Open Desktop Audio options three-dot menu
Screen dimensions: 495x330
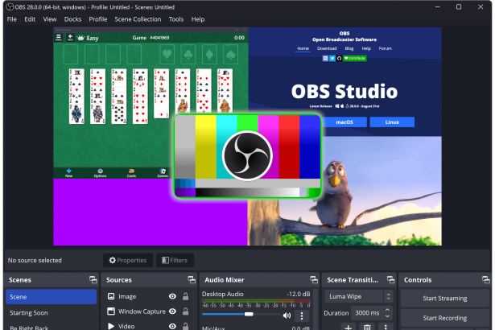(x=303, y=316)
